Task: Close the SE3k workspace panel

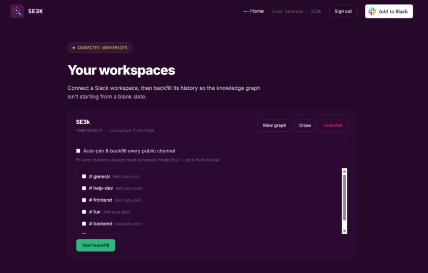Action: [305, 125]
